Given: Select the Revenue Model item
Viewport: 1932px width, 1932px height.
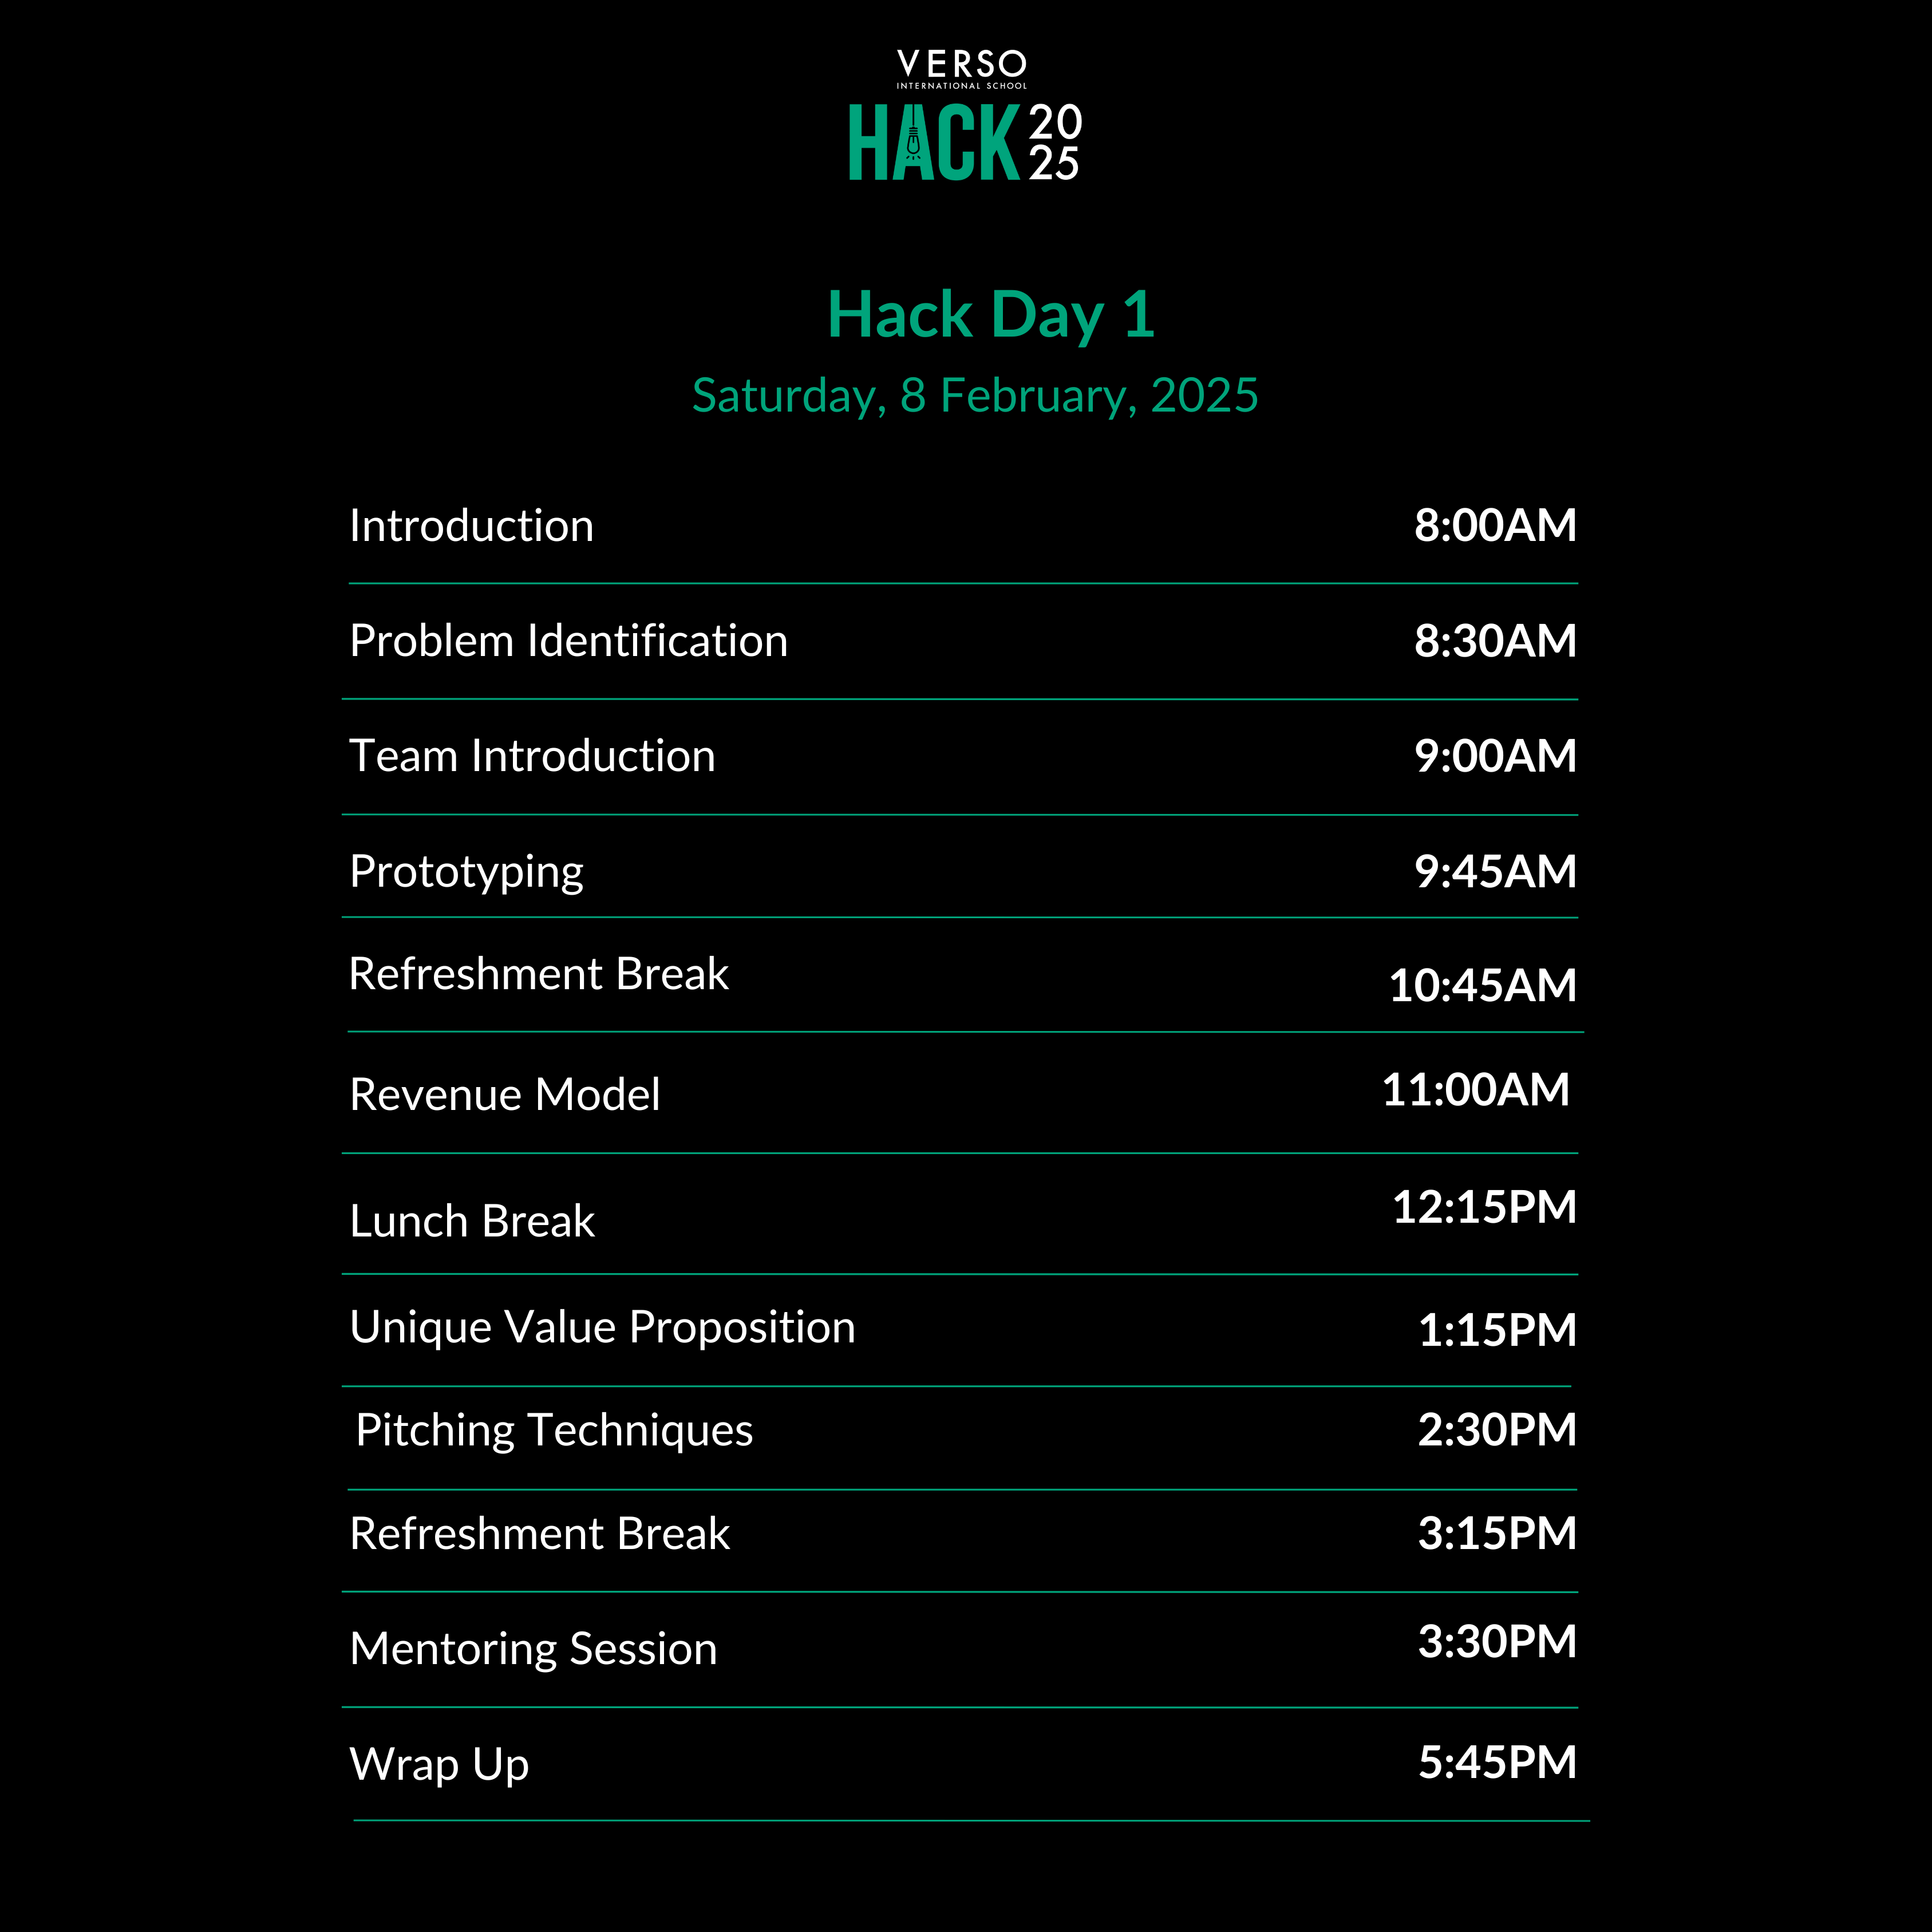Looking at the screenshot, I should (x=505, y=1095).
